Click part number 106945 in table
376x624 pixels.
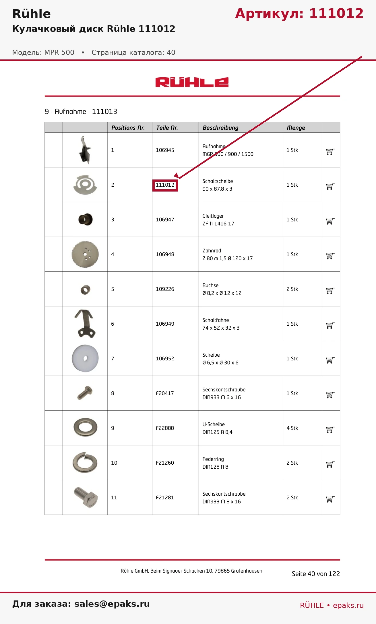[165, 150]
